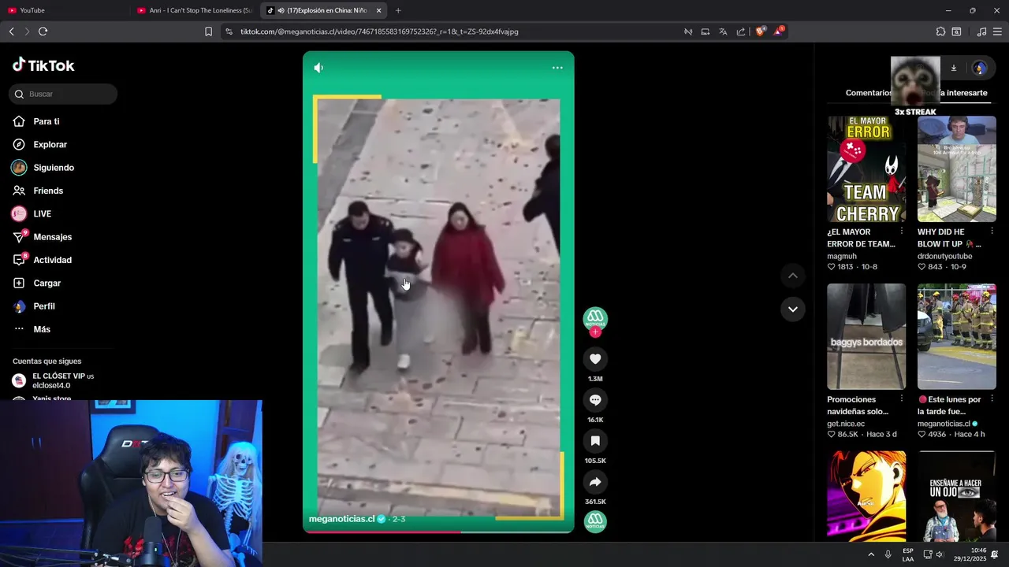Viewport: 1009px width, 567px height.
Task: Go to the next video arrow
Action: 792,309
